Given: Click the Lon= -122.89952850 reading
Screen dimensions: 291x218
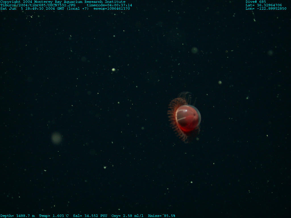Looking at the screenshot, I should click(x=266, y=9).
